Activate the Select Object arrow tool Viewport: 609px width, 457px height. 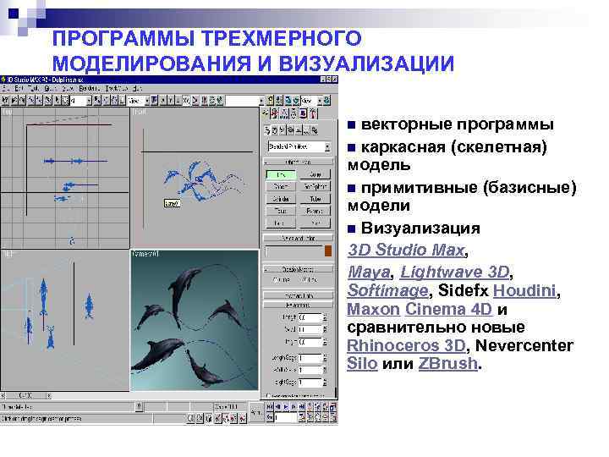click(x=58, y=100)
